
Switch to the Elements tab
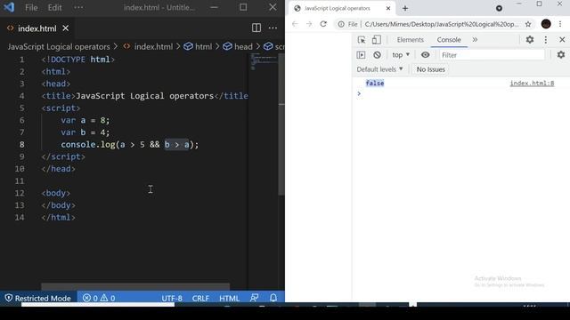pyautogui.click(x=410, y=39)
